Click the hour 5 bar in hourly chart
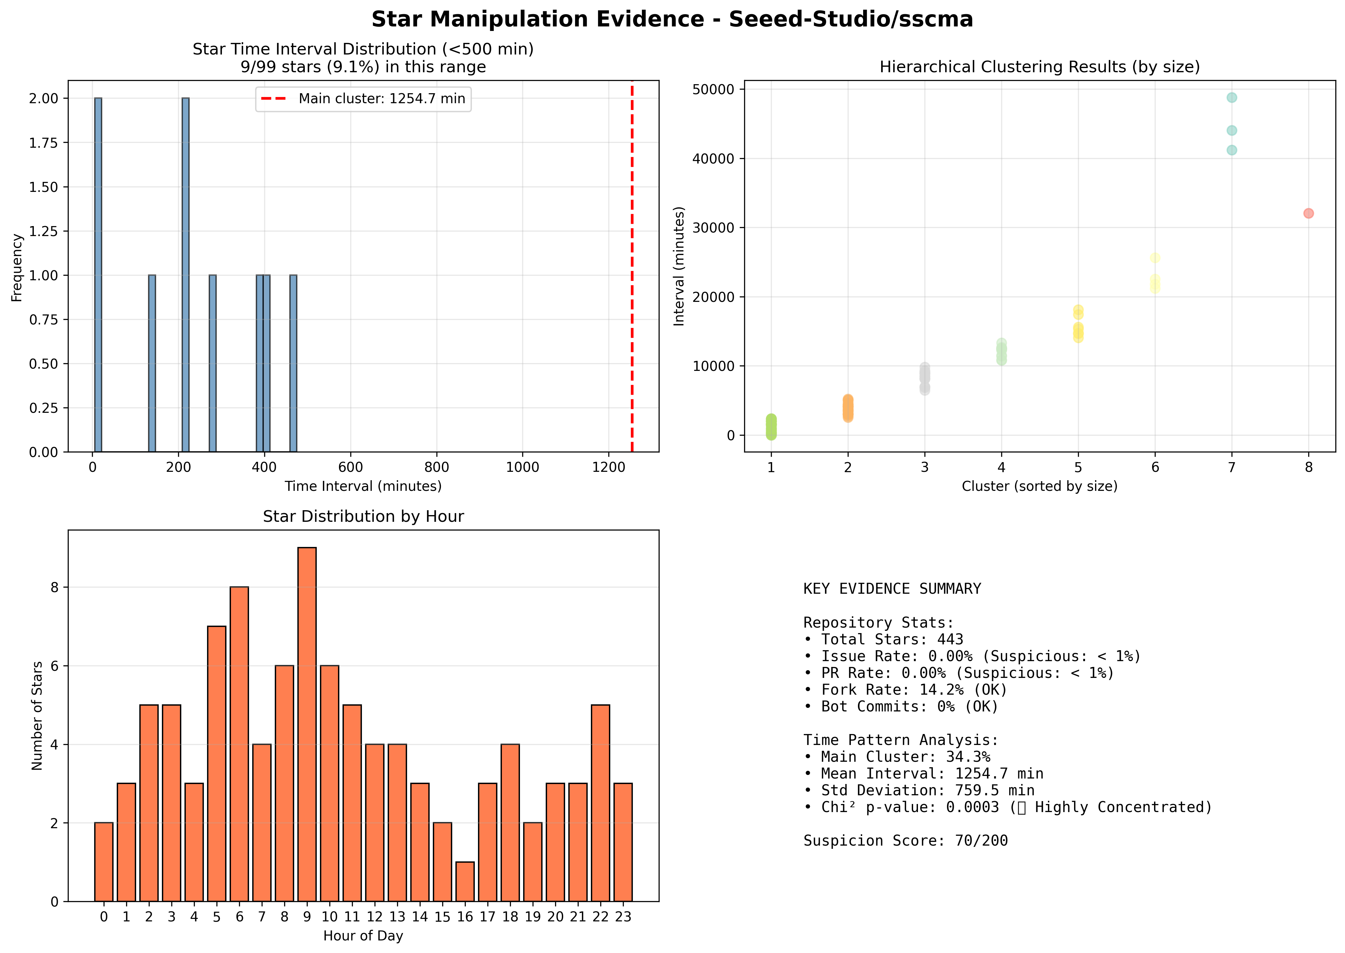 coord(216,763)
